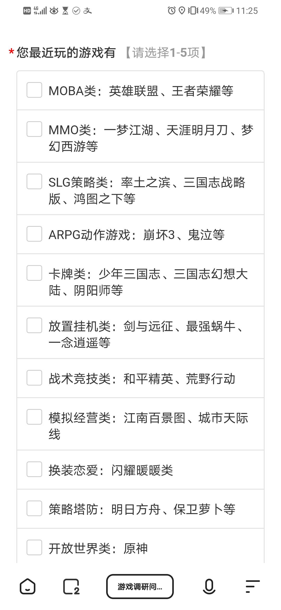Tick ARPG动作游戏 崩坏3 checkbox
281x610 pixels.
tap(34, 234)
